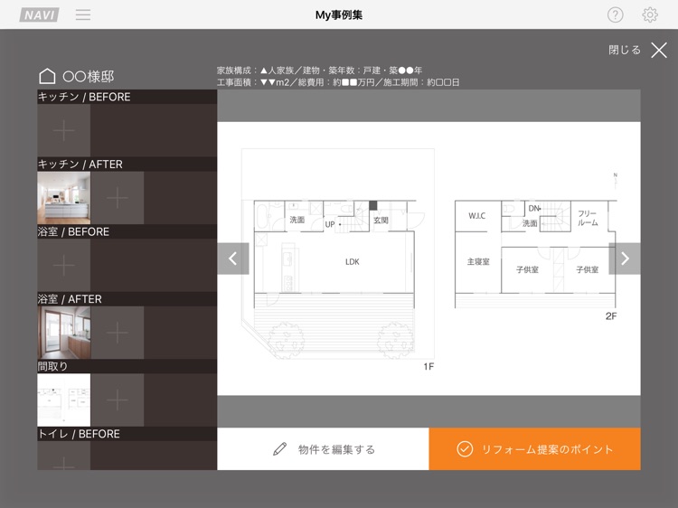Click the 浴室 / AFTER section header
Screen dimensions: 678x508
(127, 299)
